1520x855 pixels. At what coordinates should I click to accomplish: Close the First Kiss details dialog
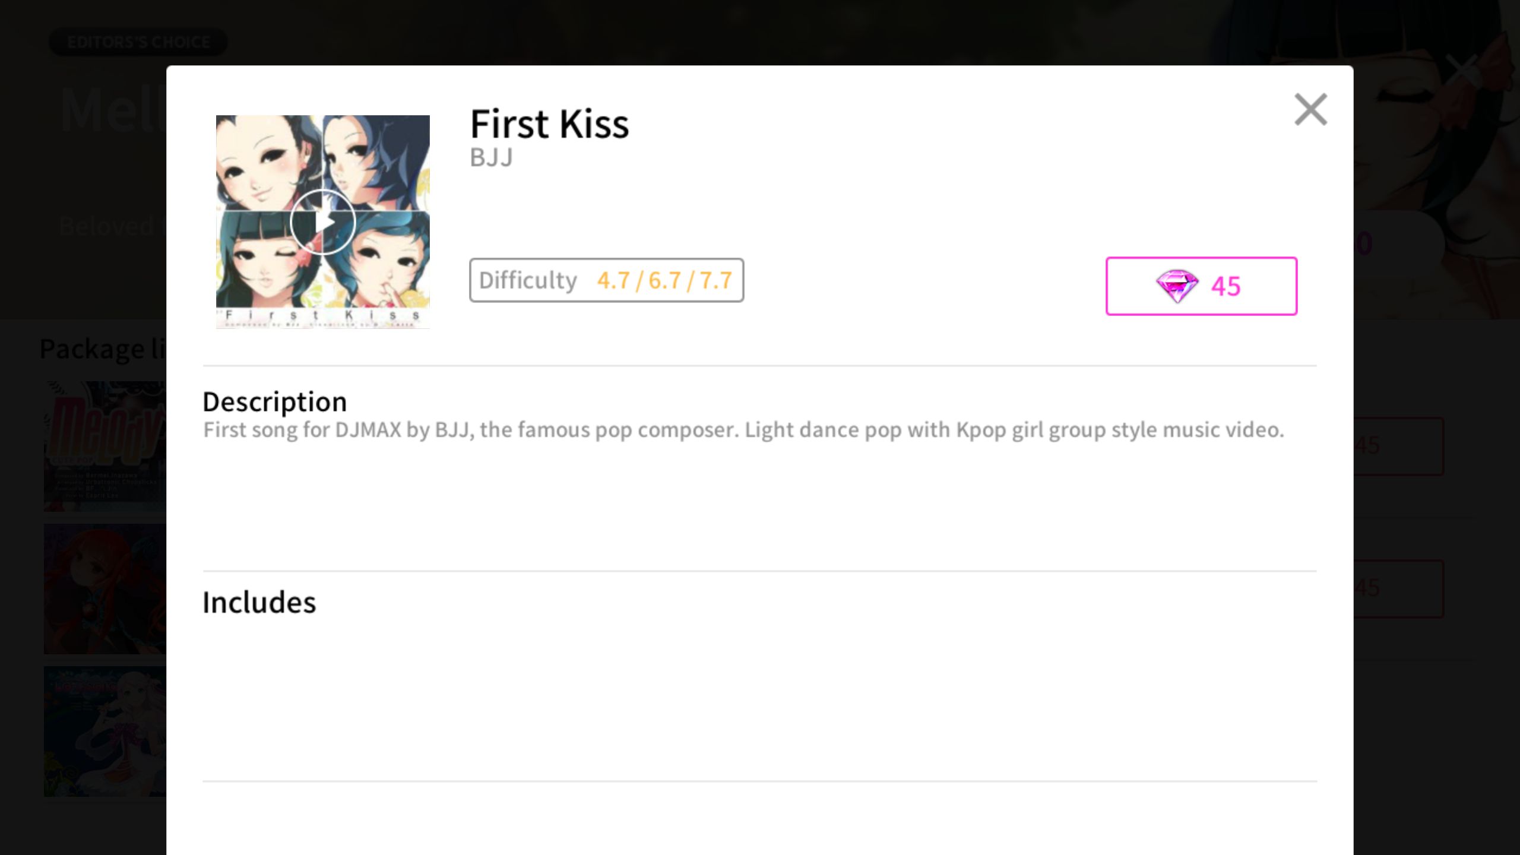pos(1310,110)
